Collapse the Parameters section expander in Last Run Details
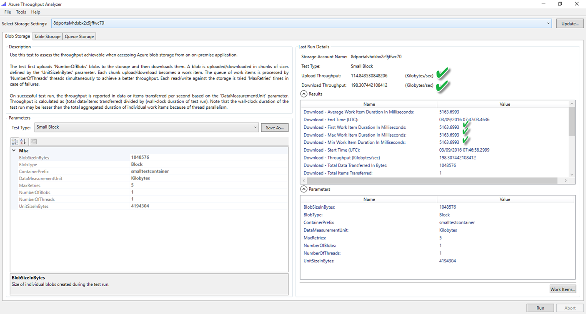The height and width of the screenshot is (314, 586). click(304, 189)
